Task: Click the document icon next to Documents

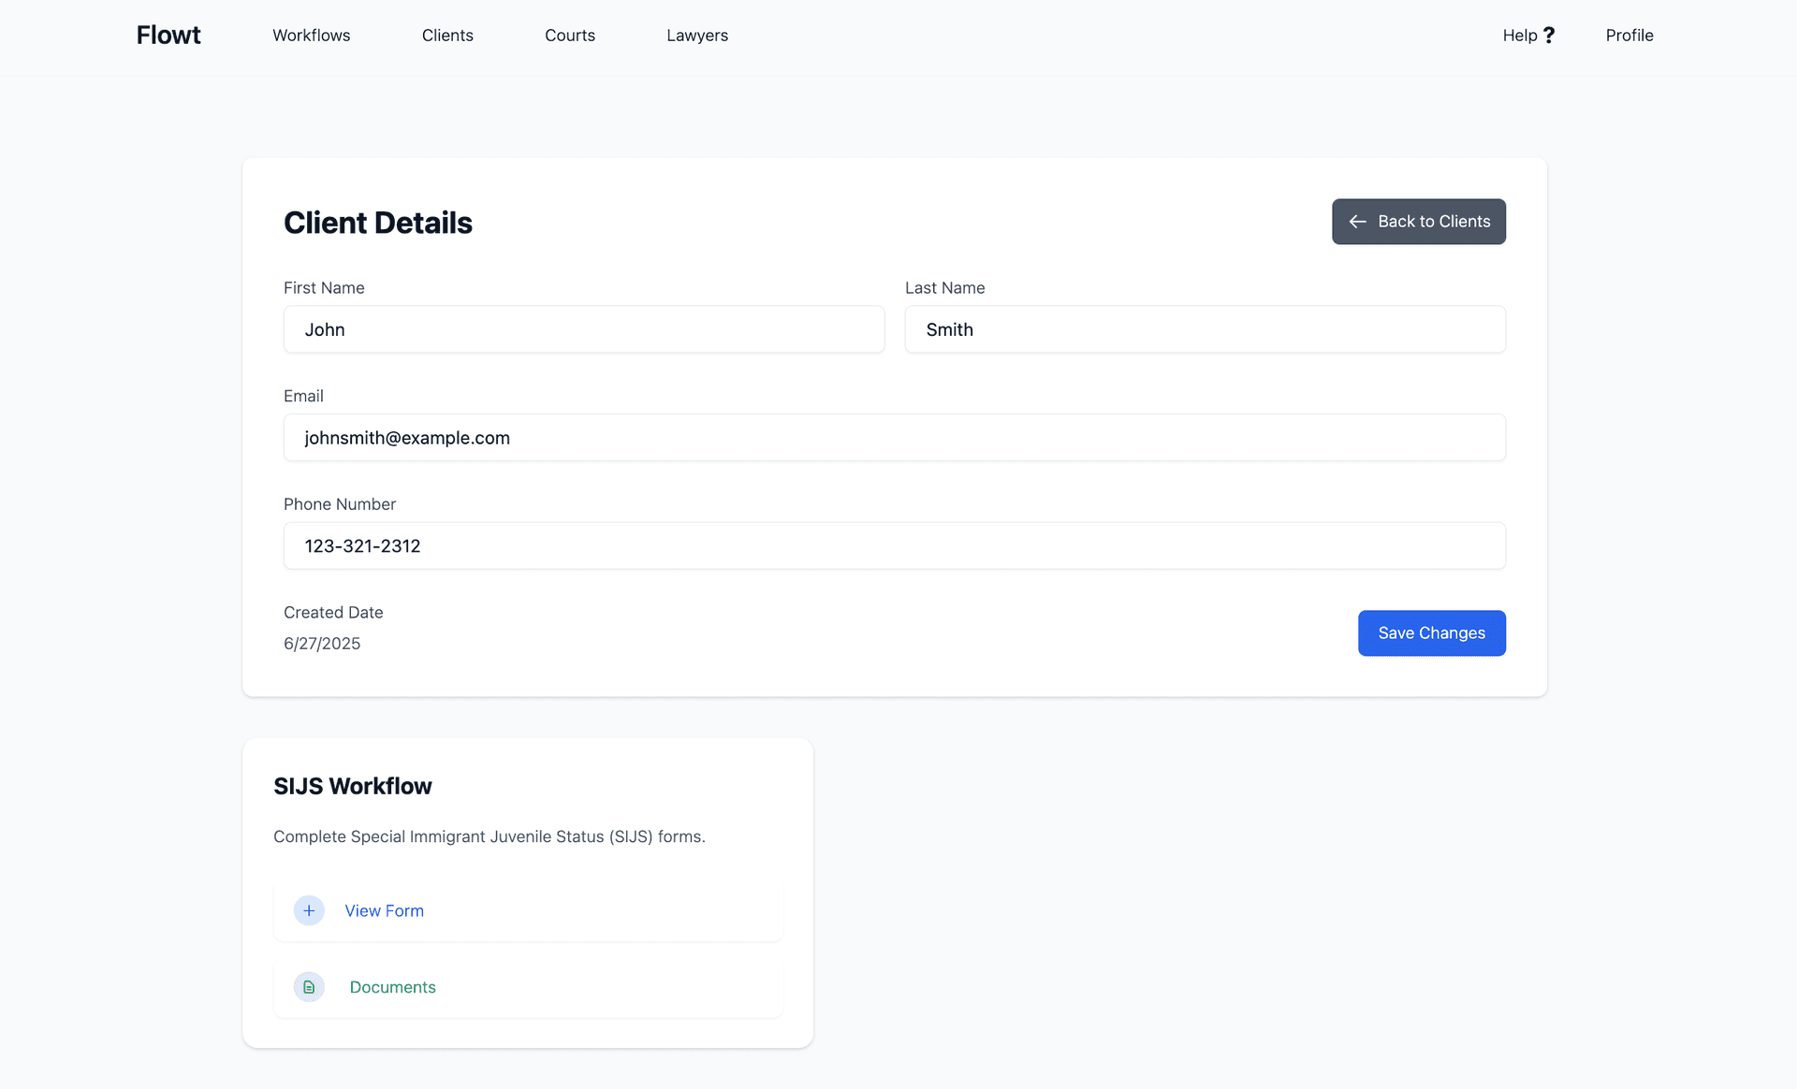Action: 309,987
